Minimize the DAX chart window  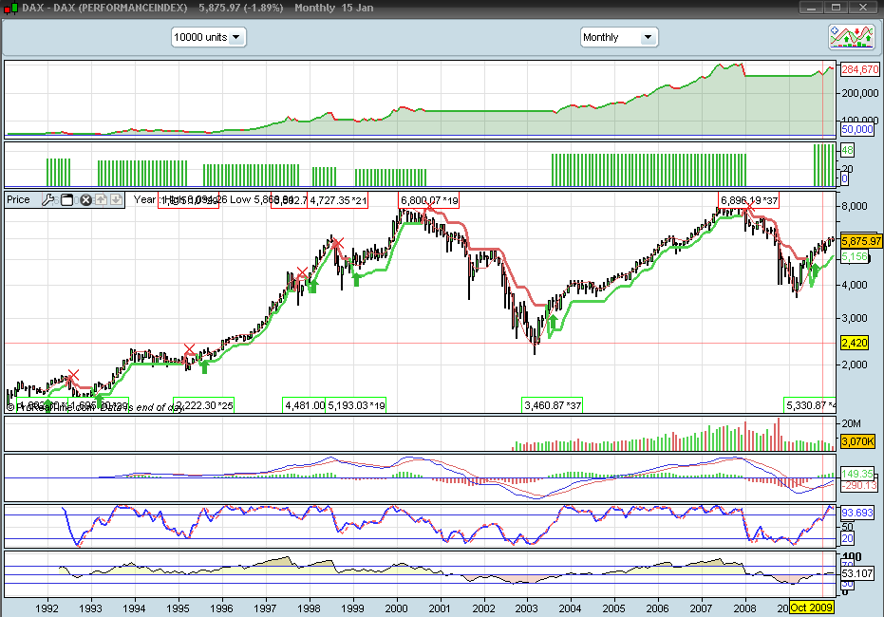pyautogui.click(x=812, y=8)
